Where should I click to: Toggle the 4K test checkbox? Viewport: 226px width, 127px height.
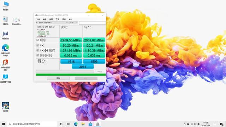coord(38,46)
